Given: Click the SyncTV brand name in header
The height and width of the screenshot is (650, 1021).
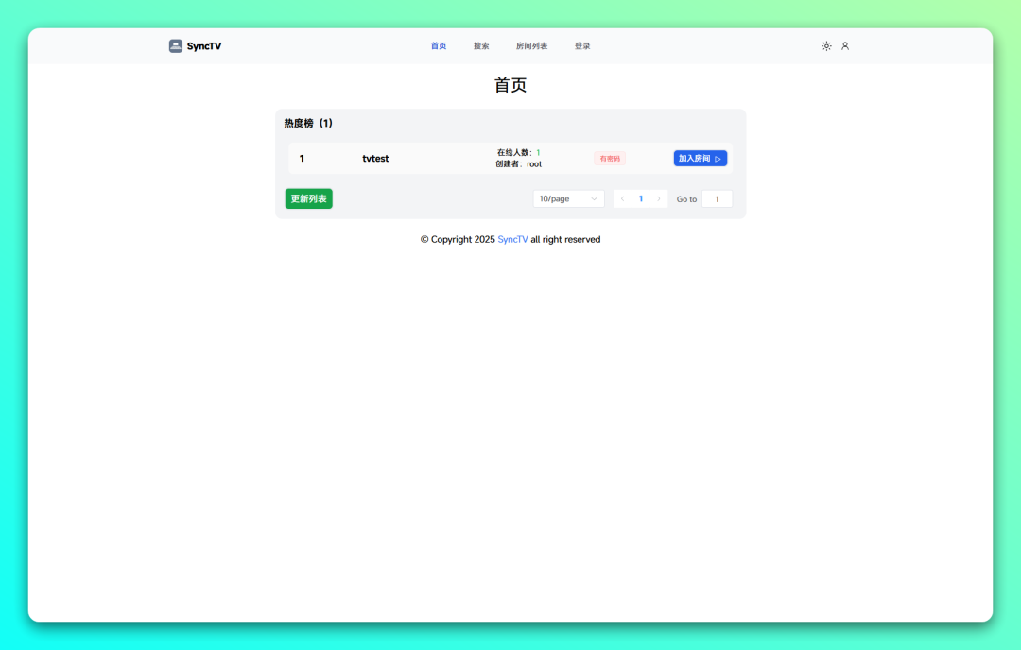Looking at the screenshot, I should [204, 46].
